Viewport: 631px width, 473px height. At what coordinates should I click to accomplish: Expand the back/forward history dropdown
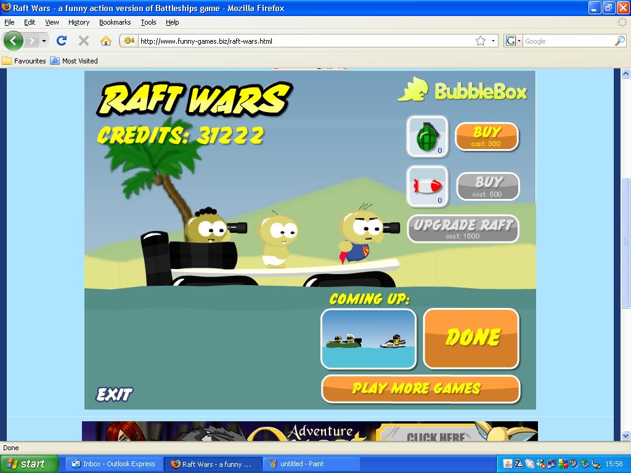click(x=44, y=41)
